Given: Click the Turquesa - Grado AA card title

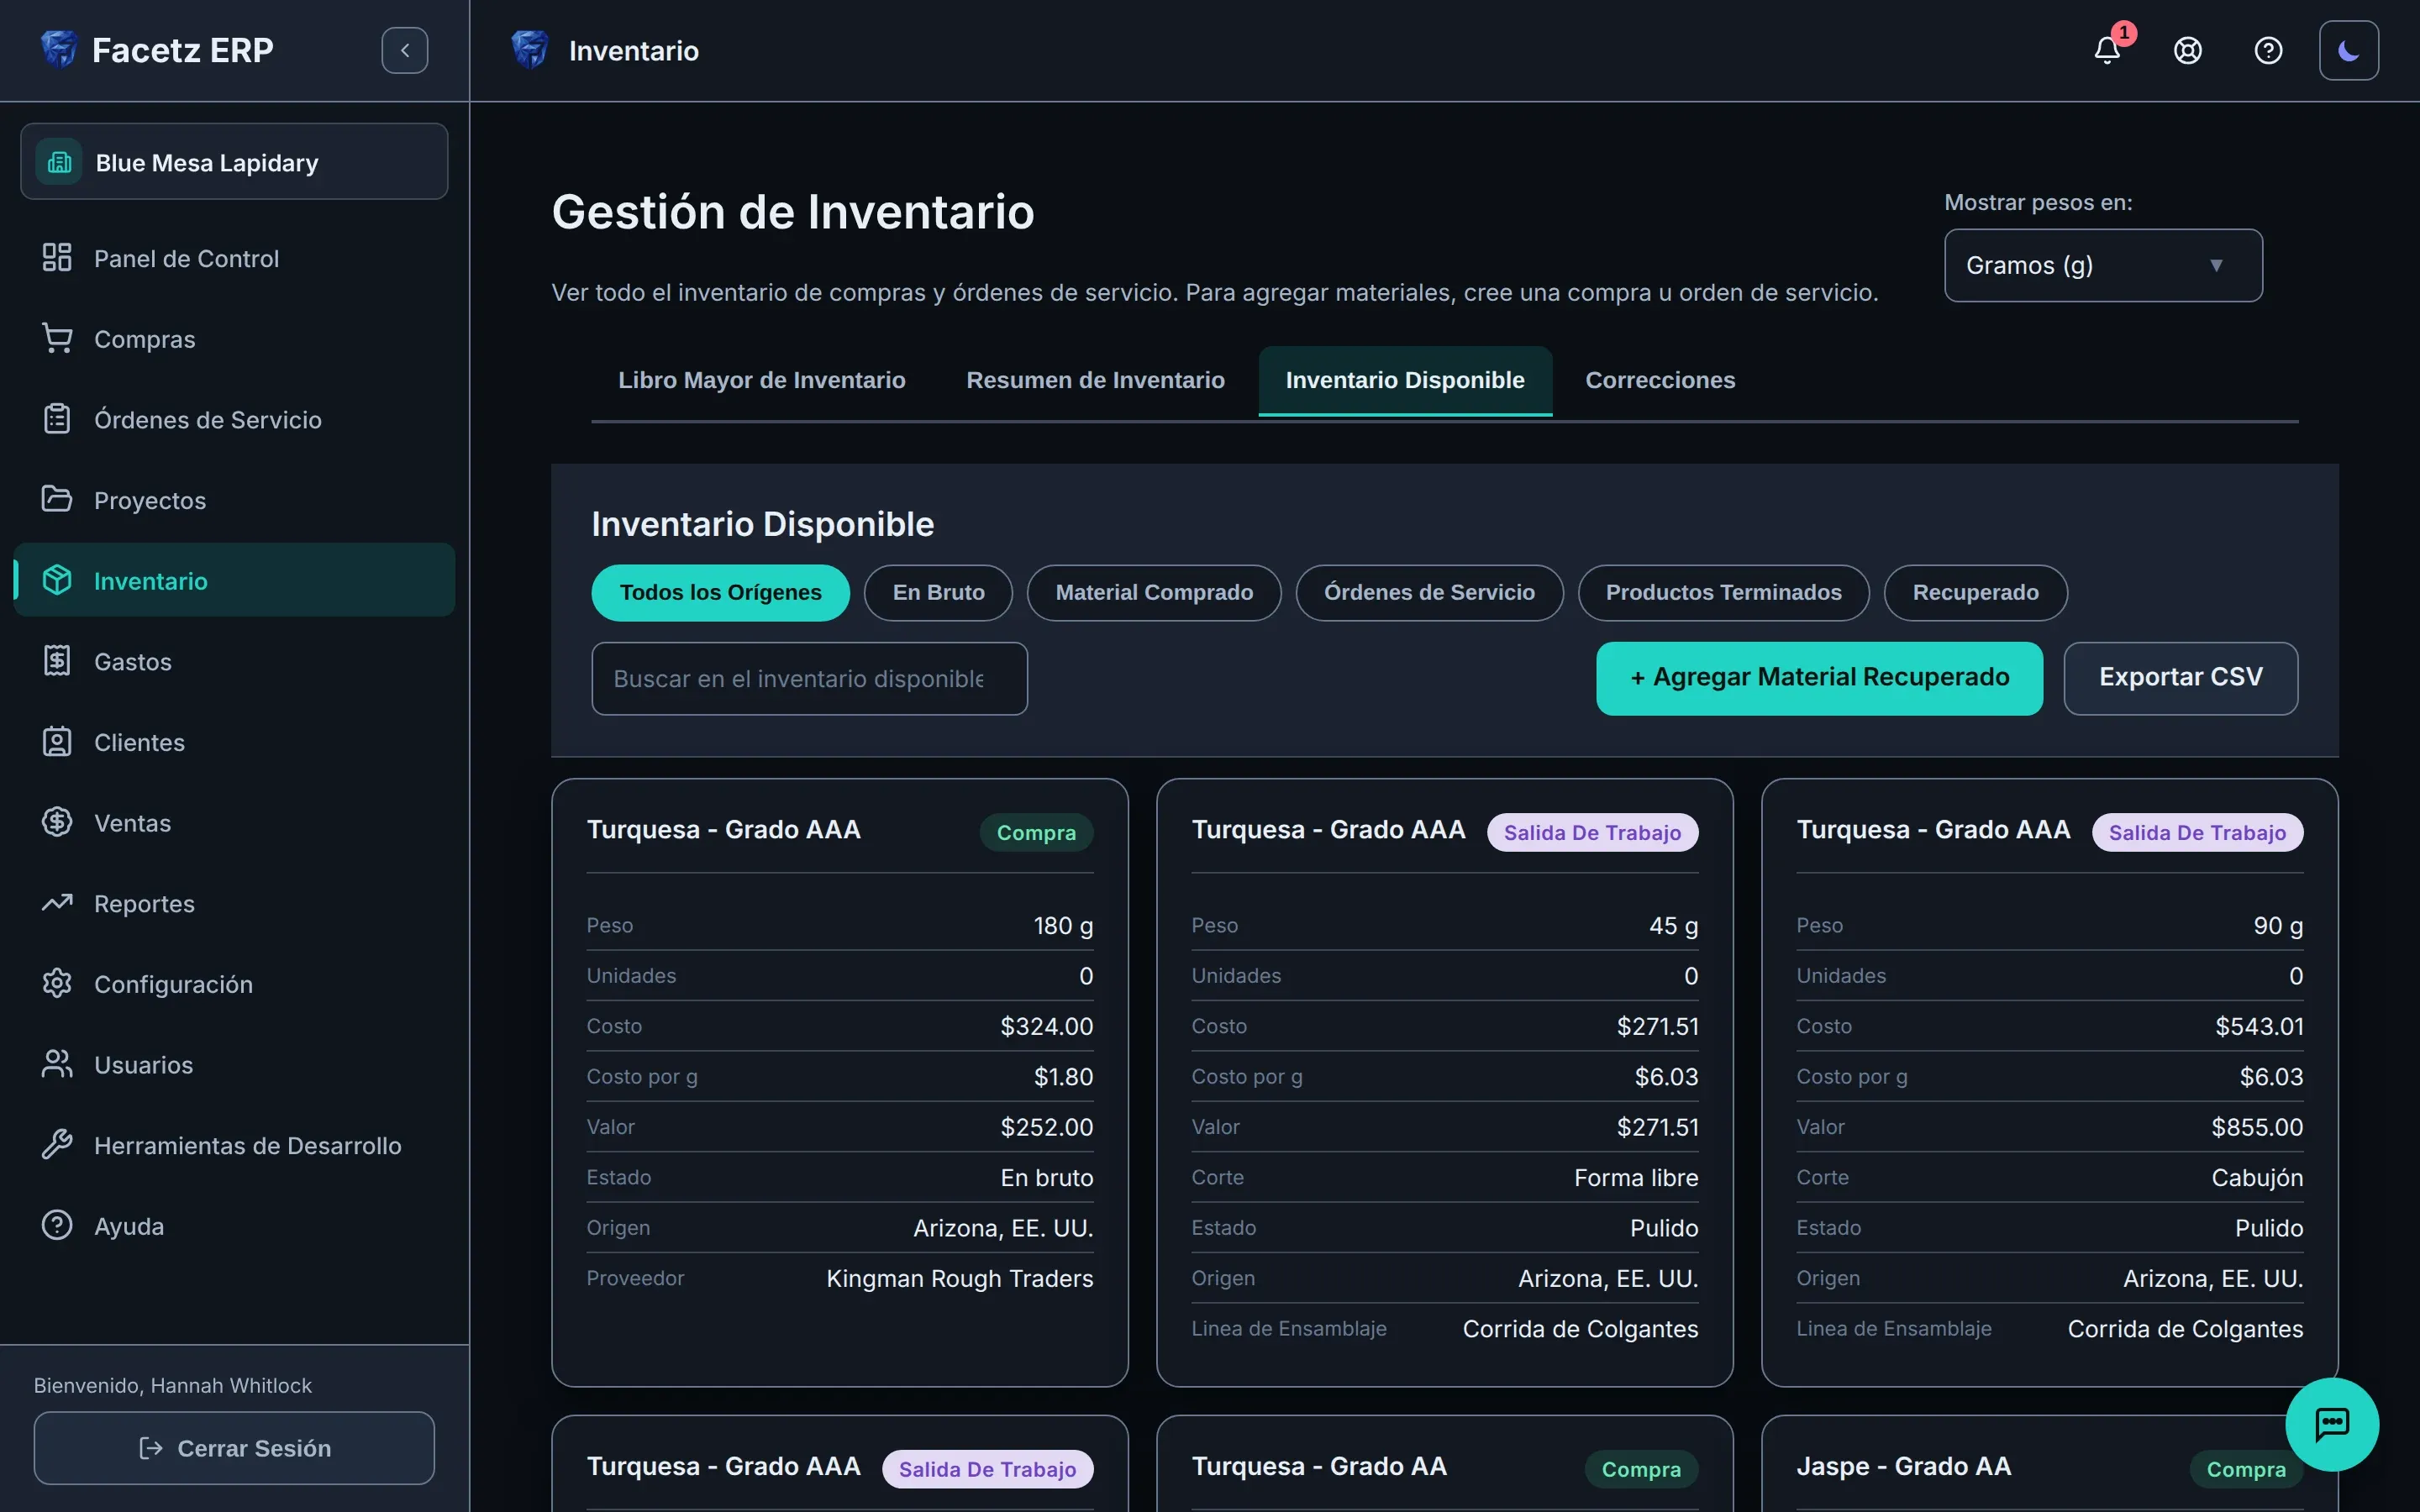Looking at the screenshot, I should coord(1318,1466).
